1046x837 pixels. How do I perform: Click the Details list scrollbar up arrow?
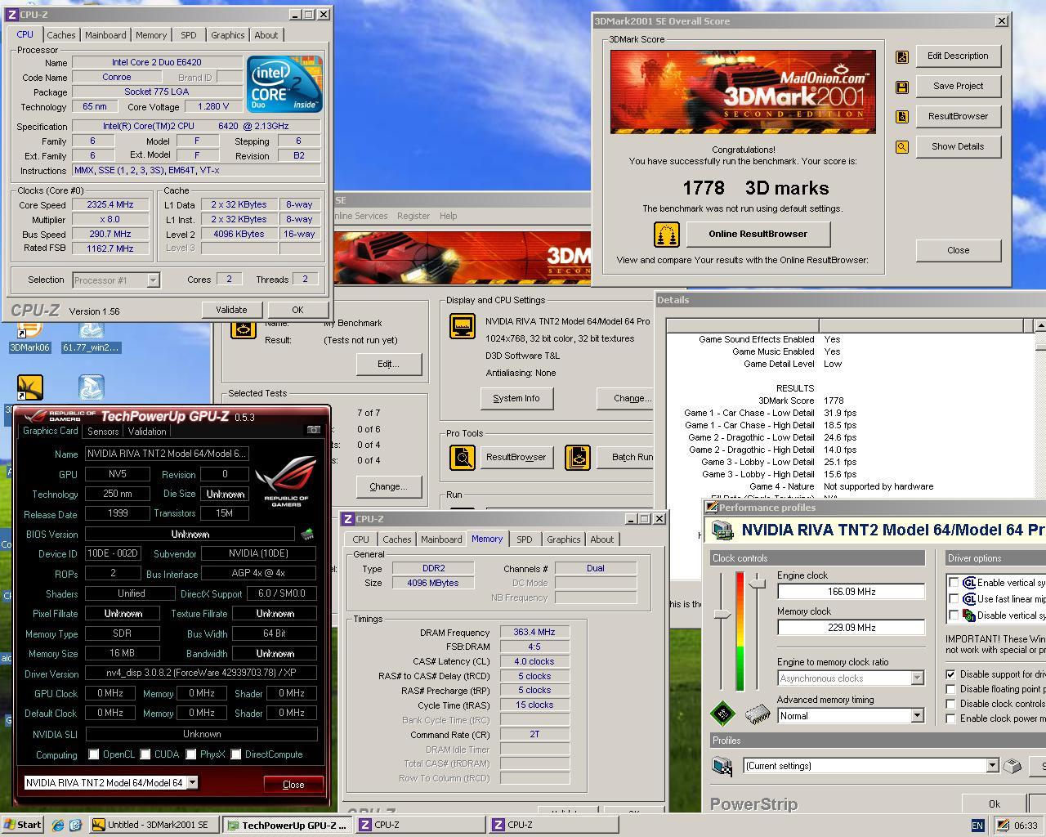[x=1039, y=325]
